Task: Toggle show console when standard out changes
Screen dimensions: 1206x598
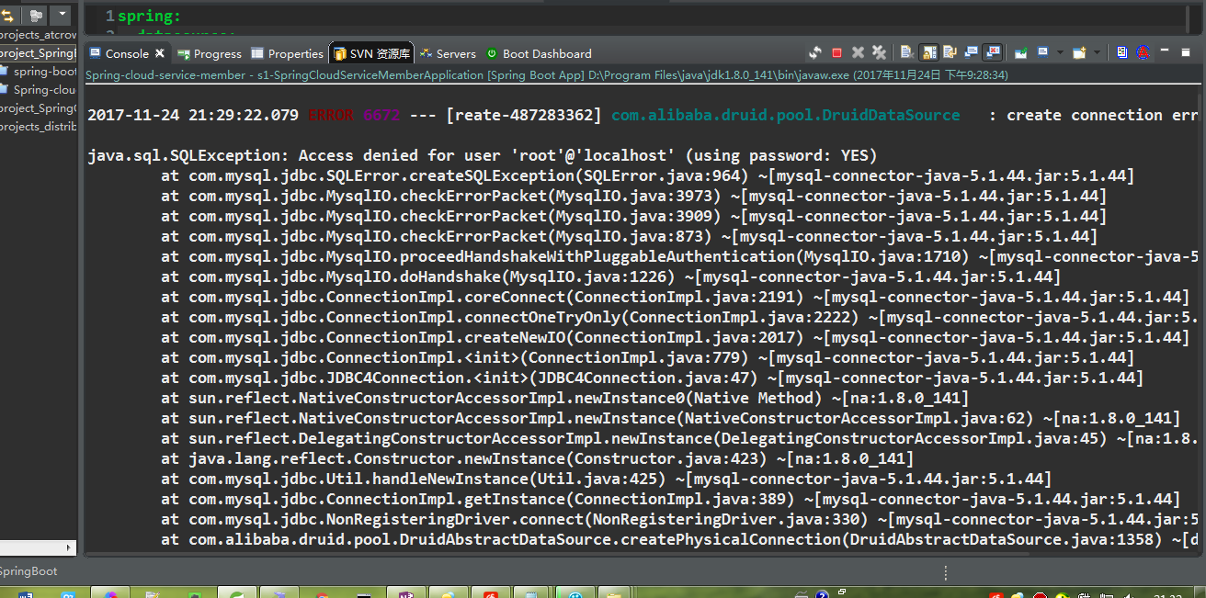Action: 972,52
